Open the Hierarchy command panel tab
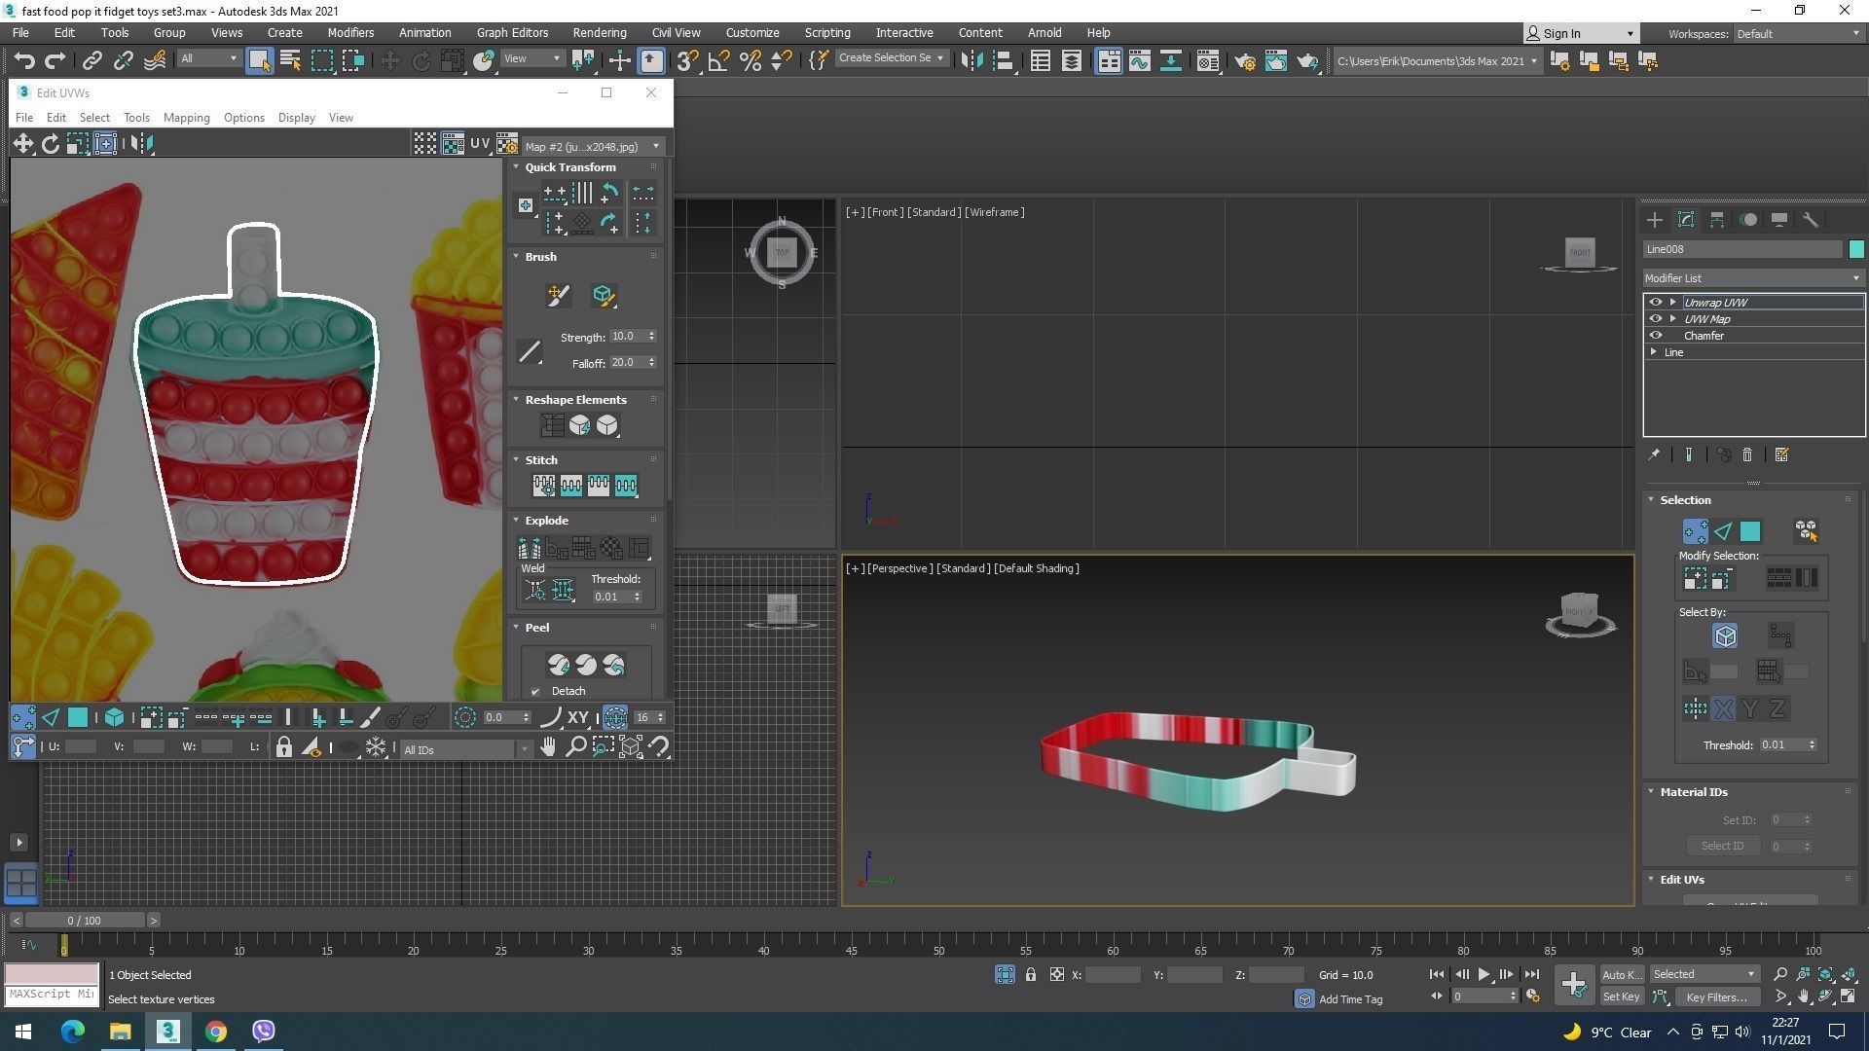Screen dimensions: 1869x1051 1717,220
